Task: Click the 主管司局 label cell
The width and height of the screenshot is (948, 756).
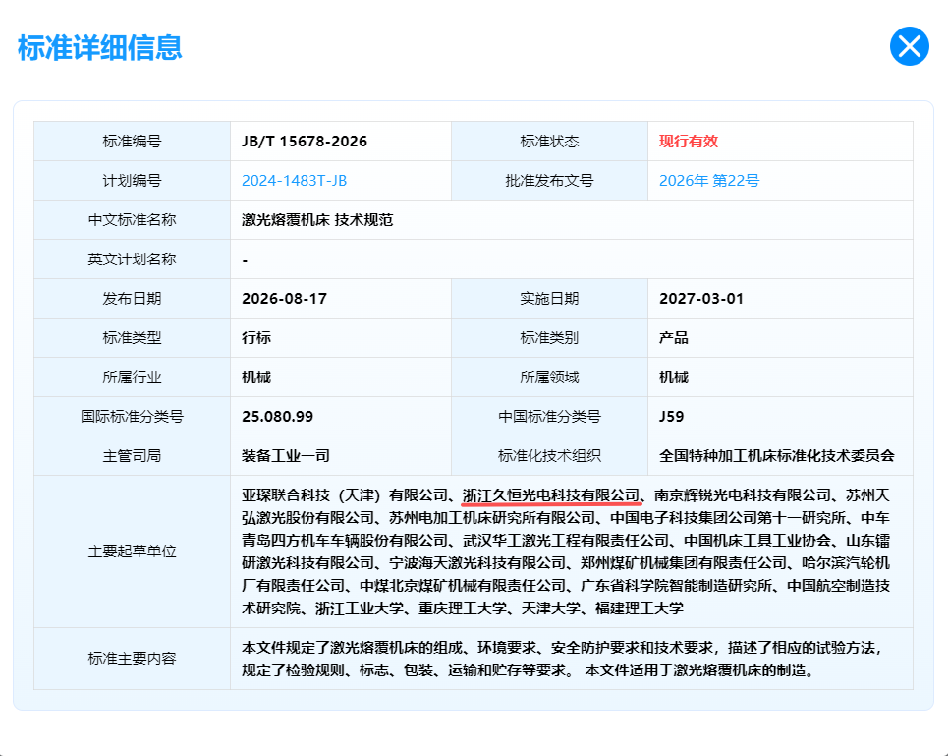Action: pyautogui.click(x=132, y=456)
